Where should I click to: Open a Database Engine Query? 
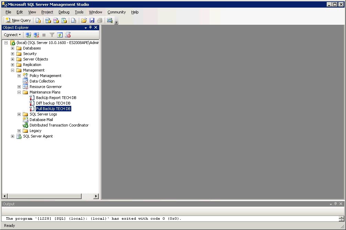click(38, 20)
